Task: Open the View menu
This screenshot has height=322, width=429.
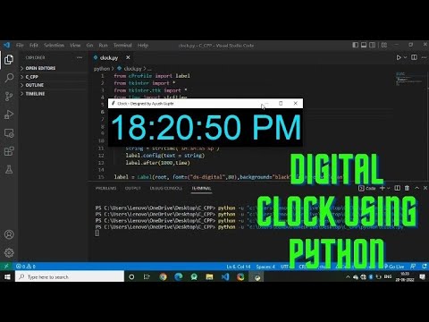Action: point(75,46)
